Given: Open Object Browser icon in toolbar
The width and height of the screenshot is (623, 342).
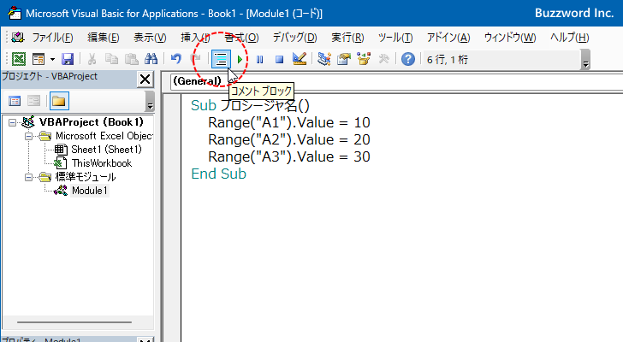Looking at the screenshot, I should (364, 59).
